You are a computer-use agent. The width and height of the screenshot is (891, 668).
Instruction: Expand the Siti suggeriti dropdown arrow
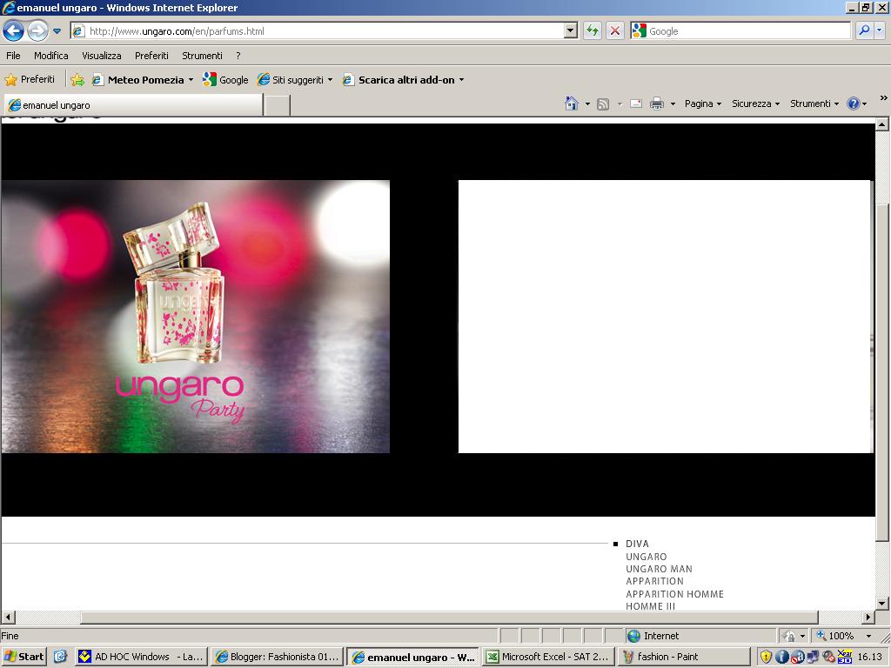coord(330,80)
